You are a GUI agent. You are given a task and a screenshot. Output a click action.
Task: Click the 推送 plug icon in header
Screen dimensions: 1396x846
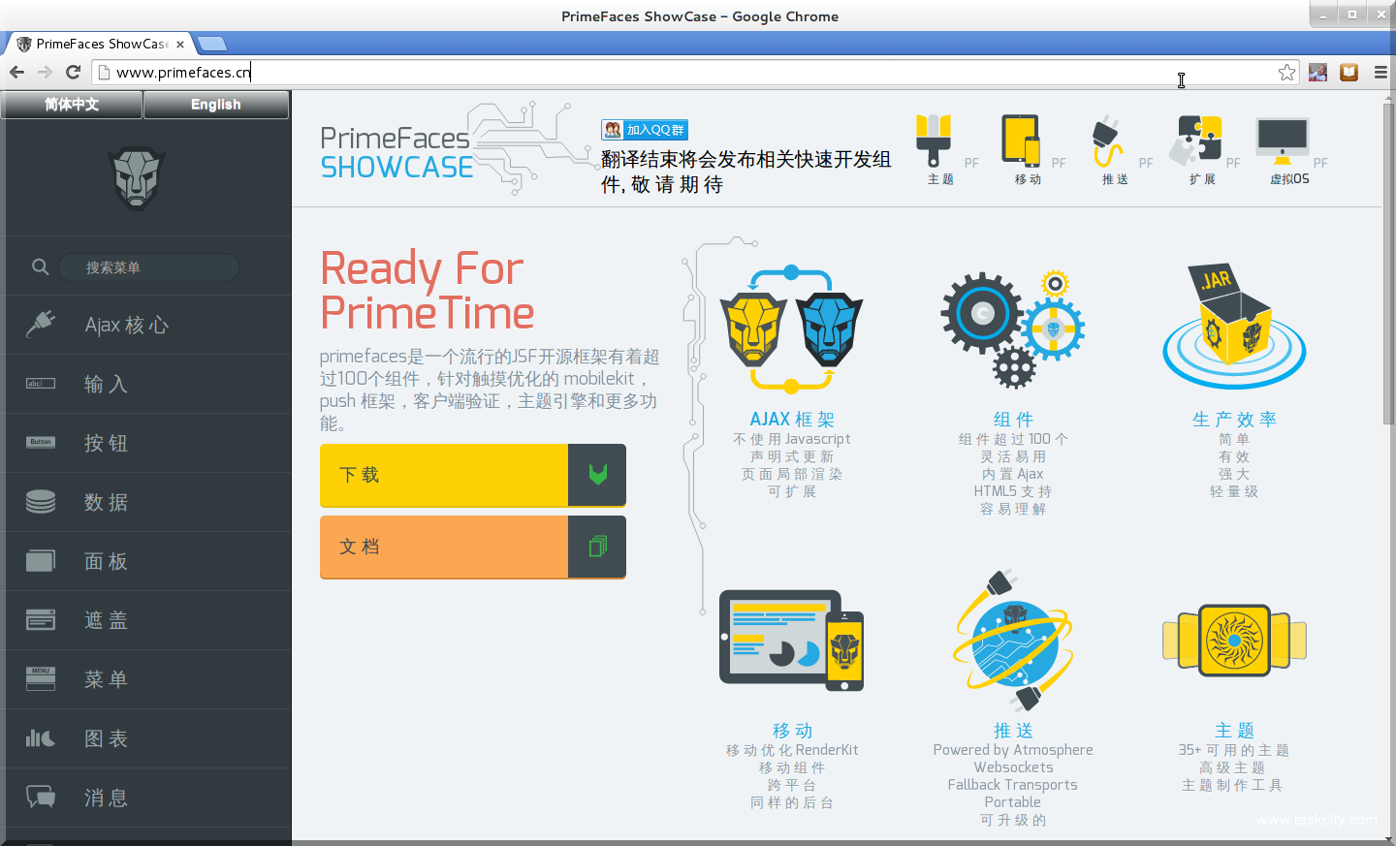(x=1107, y=141)
